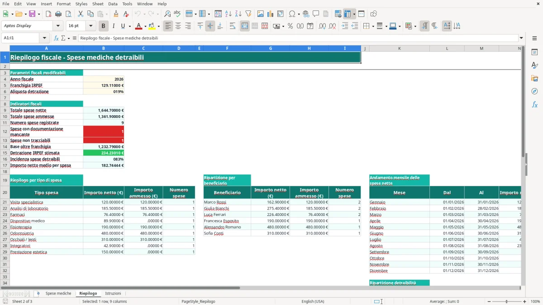The height and width of the screenshot is (305, 543).
Task: Run the spelling check
Action: [x=177, y=14]
